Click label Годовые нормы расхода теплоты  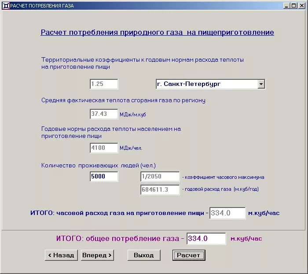pyautogui.click(x=111, y=133)
